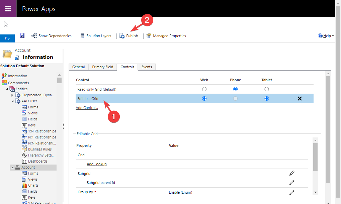Expand the [Deprecated] Dyna... entity node
The height and width of the screenshot is (204, 341).
[12, 95]
